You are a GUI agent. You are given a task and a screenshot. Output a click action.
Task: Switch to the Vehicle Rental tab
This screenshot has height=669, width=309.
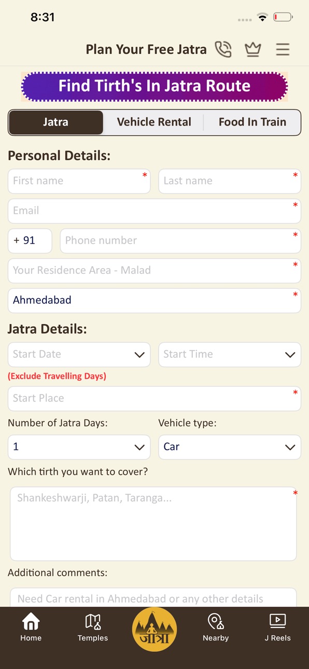[154, 122]
